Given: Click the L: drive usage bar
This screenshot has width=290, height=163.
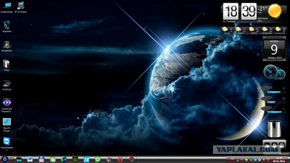Looking at the screenshot, I should point(276,112).
